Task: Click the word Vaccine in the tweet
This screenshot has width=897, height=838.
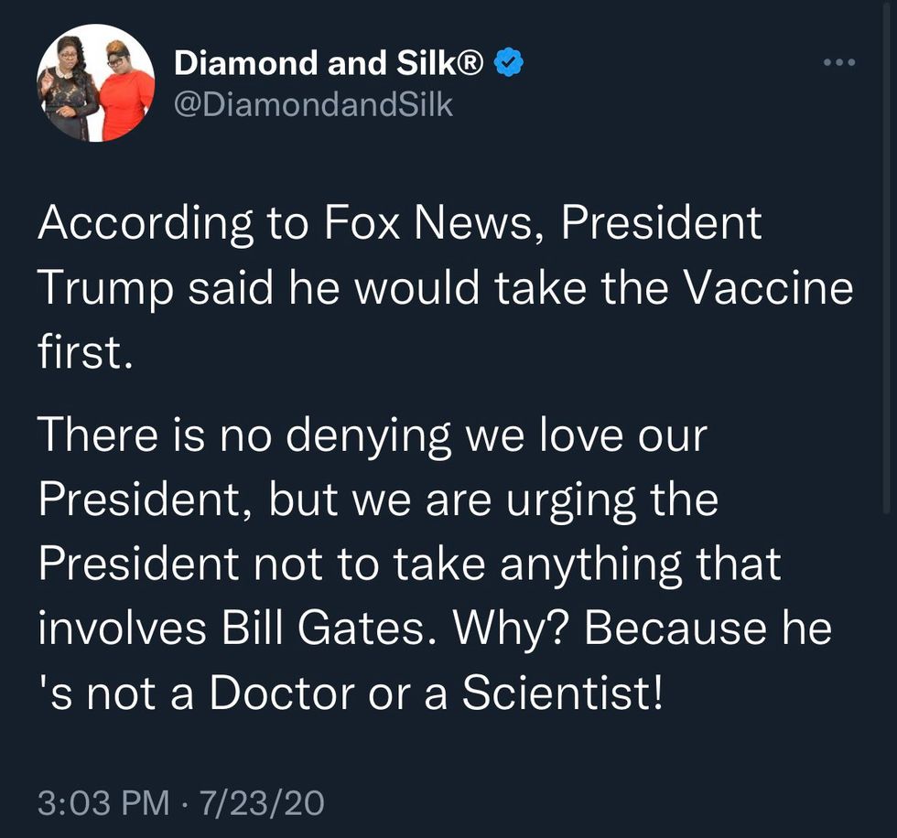Action: (769, 287)
